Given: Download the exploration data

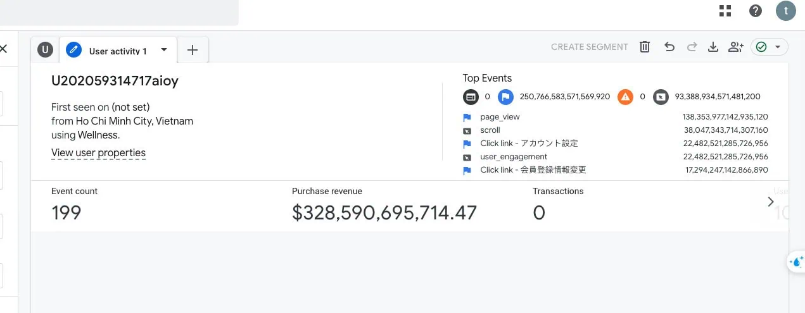Looking at the screenshot, I should pos(713,47).
